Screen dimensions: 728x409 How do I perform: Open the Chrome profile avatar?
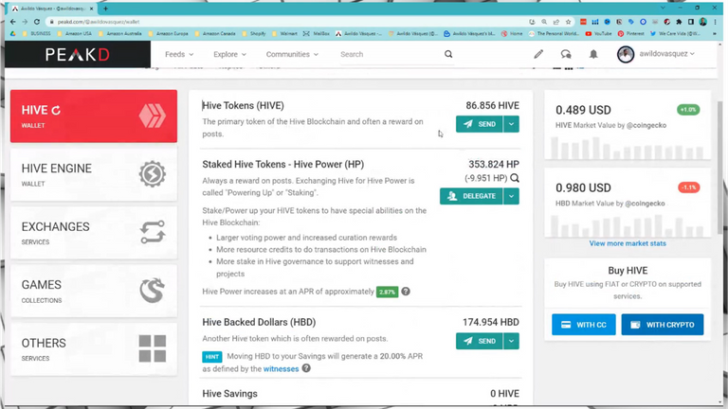703,22
